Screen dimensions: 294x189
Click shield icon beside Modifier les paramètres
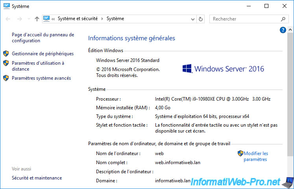[240, 153]
